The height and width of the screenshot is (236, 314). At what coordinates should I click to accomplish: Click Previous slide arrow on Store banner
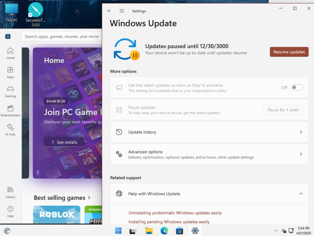38,172
